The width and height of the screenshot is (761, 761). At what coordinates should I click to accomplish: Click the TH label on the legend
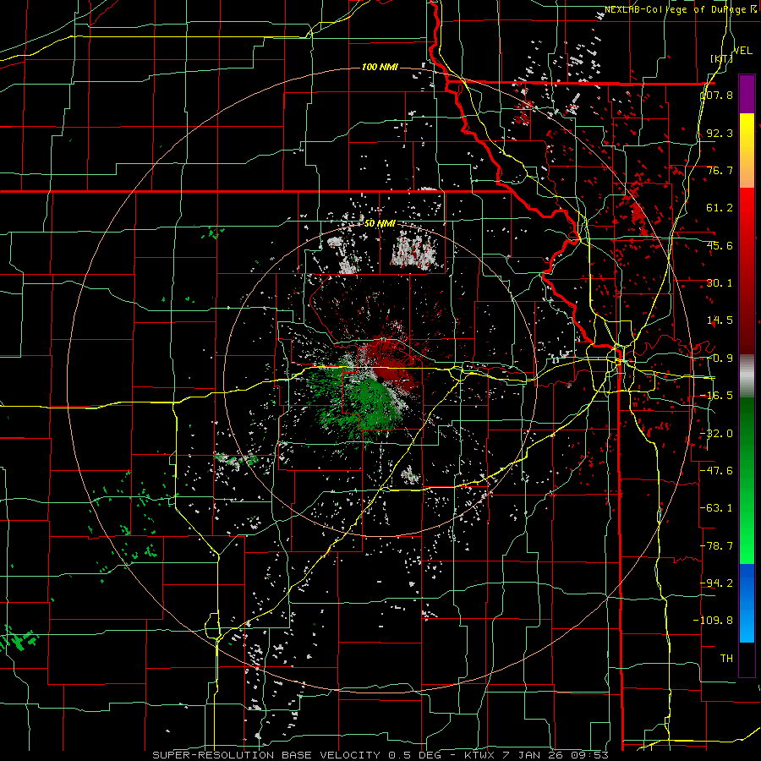[x=726, y=658]
